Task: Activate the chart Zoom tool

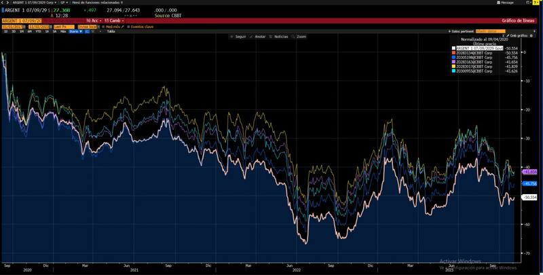Action: coord(299,36)
